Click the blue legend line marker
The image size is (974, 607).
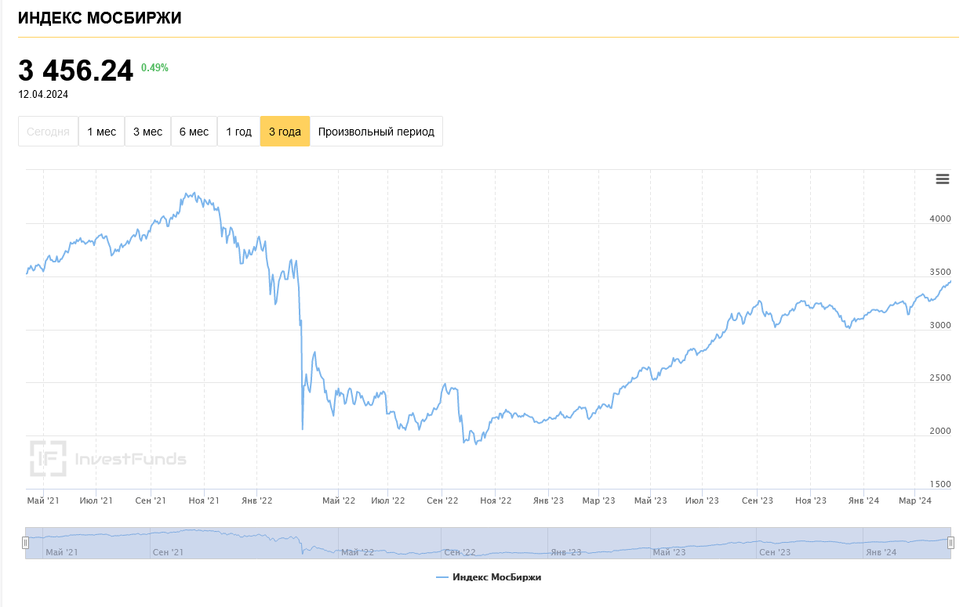pos(442,578)
